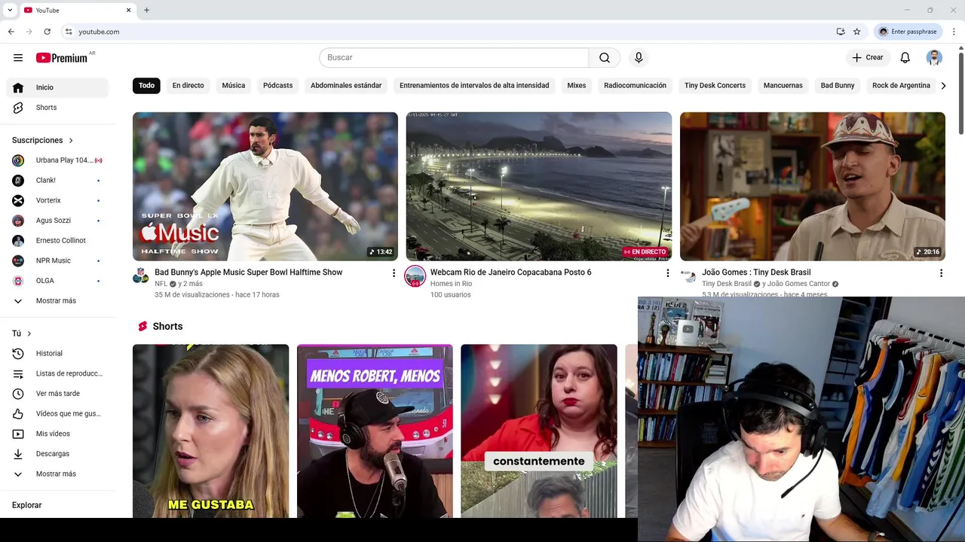This screenshot has width=965, height=542.
Task: Open Vorterix channel in subscriptions
Action: coord(57,200)
